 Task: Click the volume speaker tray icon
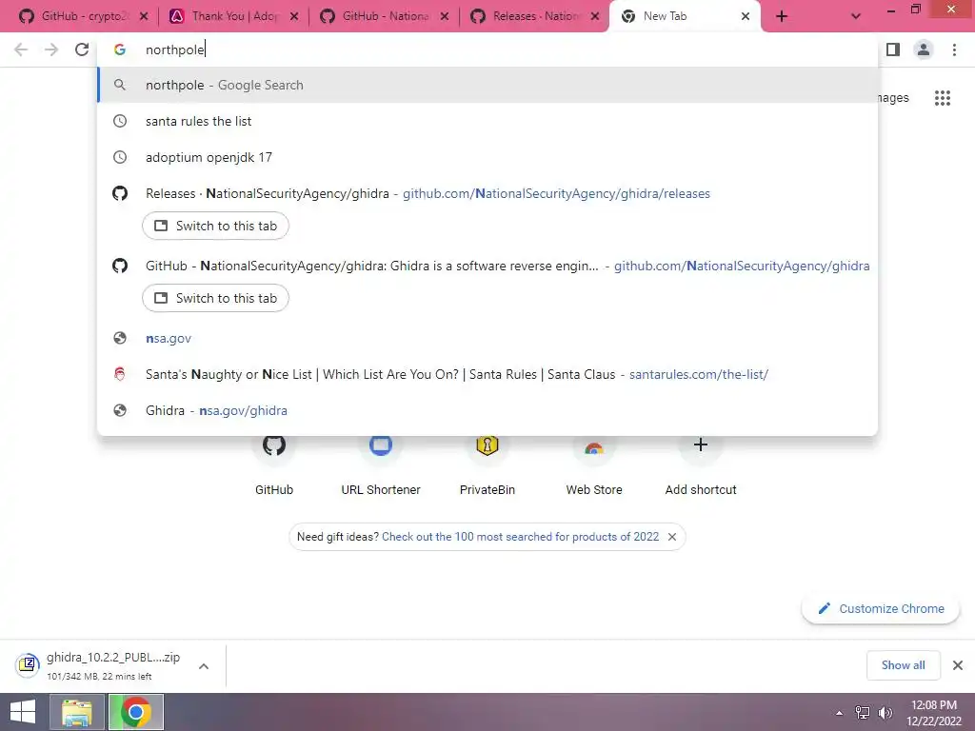[885, 713]
